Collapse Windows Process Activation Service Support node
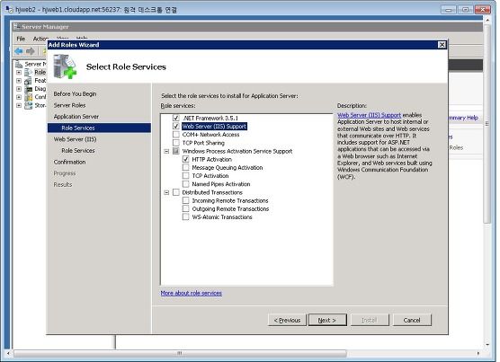 pos(166,151)
